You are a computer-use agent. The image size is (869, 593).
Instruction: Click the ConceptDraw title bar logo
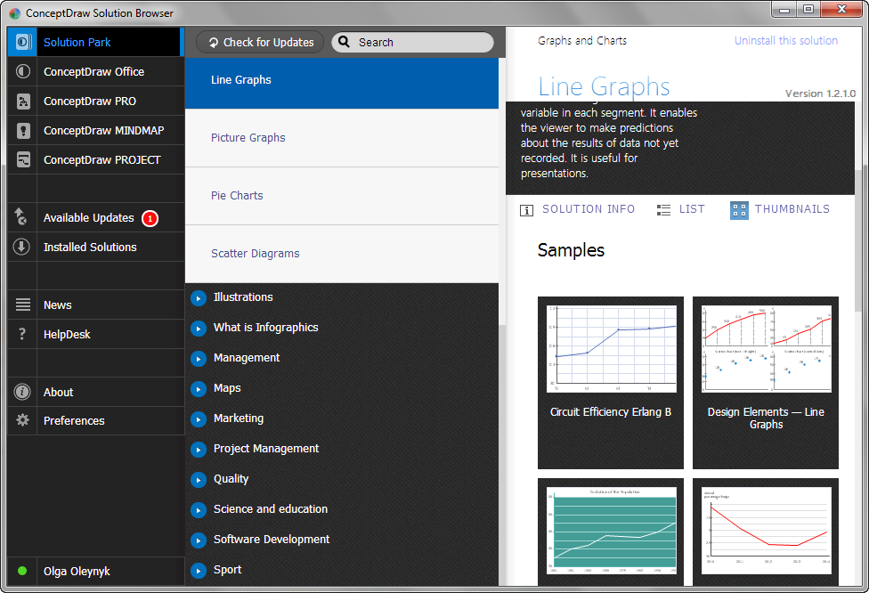tap(15, 13)
